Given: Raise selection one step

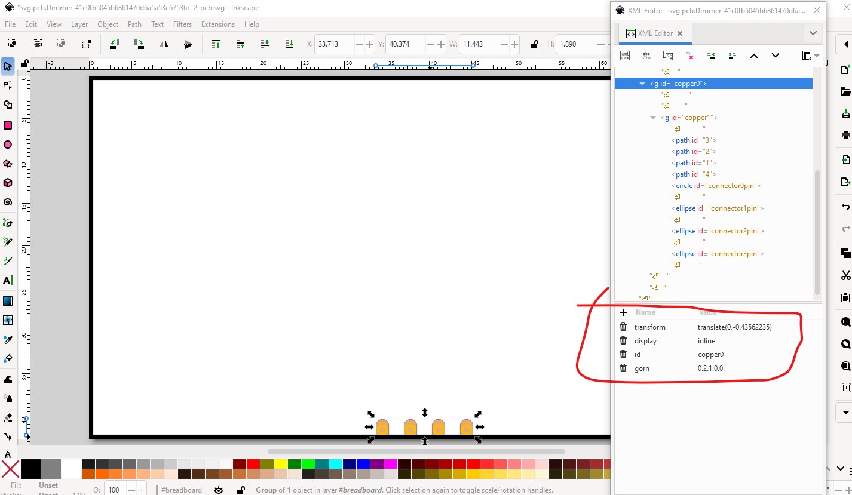Looking at the screenshot, I should (x=240, y=44).
